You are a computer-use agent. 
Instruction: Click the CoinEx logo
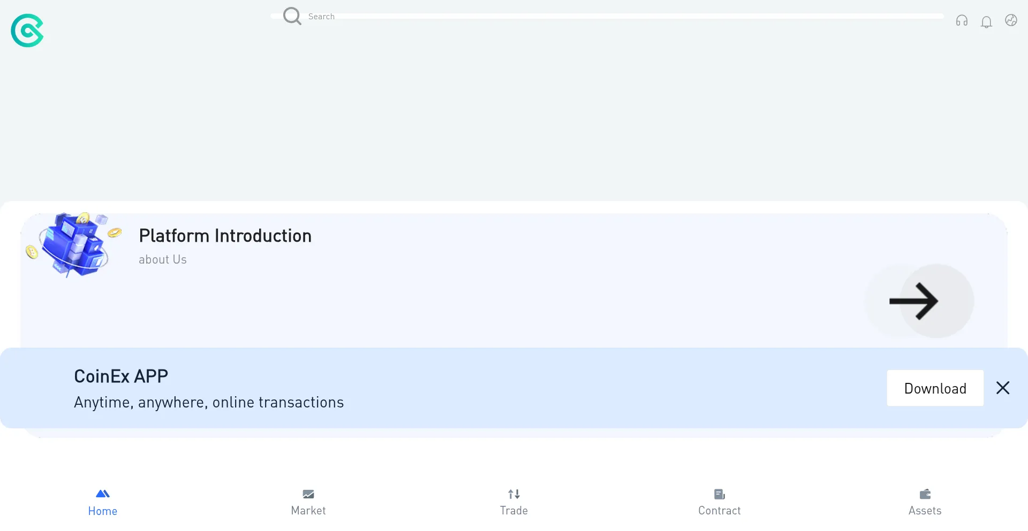tap(27, 30)
